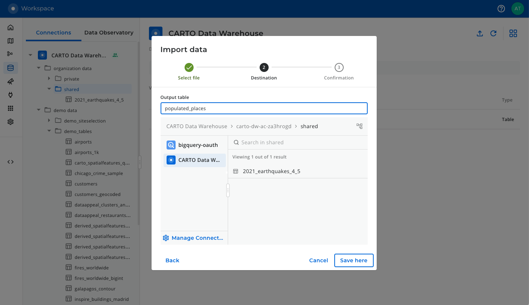Open the Applications grid icon in sidebar
529x305 pixels.
coord(11,108)
